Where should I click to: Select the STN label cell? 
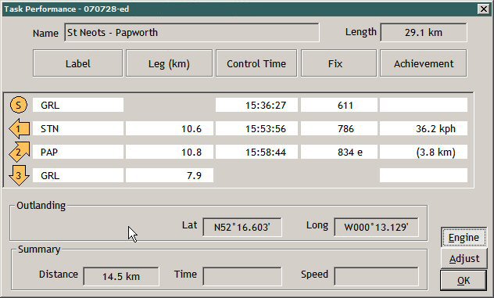(x=78, y=128)
